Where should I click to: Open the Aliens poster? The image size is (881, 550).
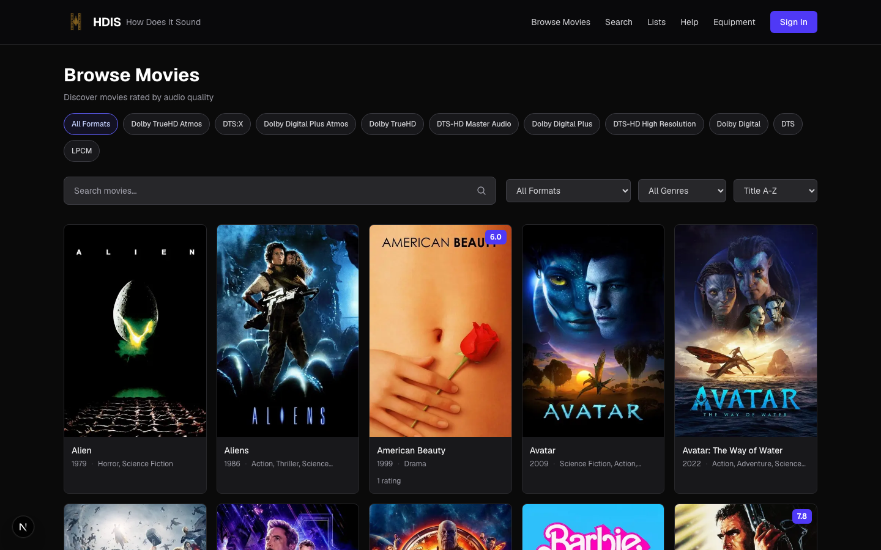(x=288, y=331)
